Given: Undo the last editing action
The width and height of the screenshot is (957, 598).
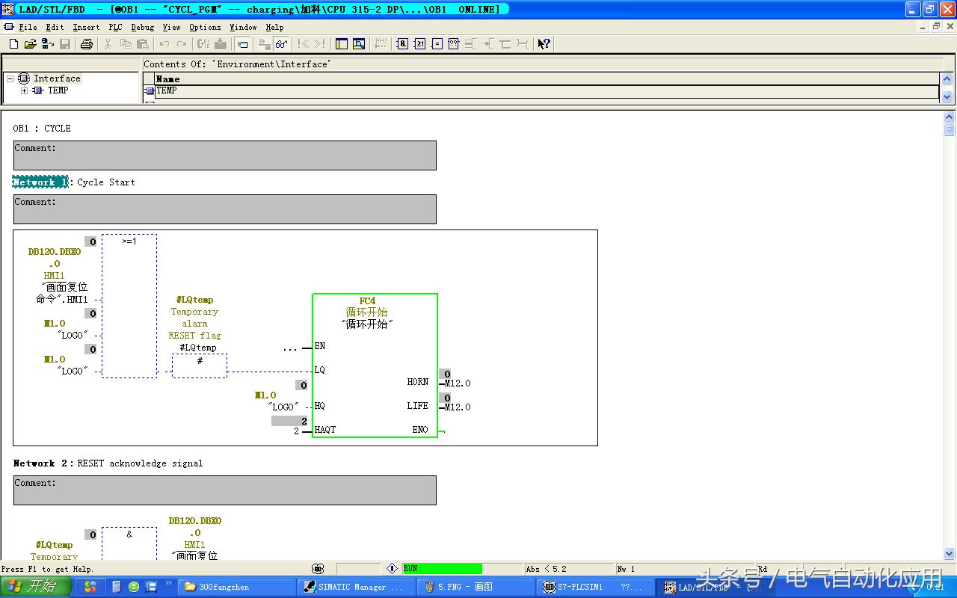Looking at the screenshot, I should (x=163, y=43).
